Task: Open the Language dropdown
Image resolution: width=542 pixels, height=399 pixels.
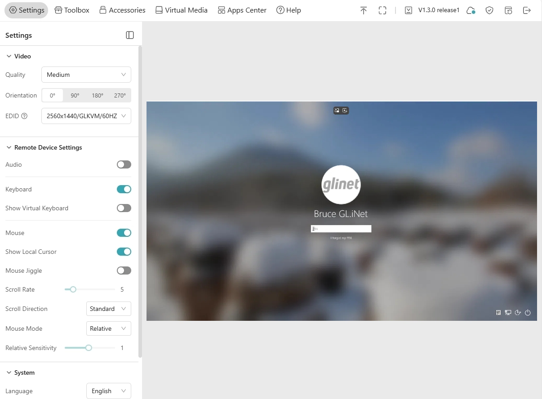Action: pos(109,391)
